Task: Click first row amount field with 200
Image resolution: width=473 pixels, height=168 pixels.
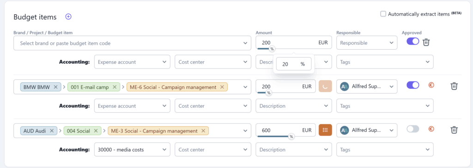Action: click(x=294, y=42)
